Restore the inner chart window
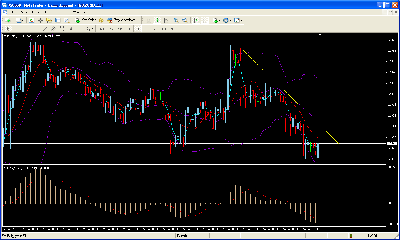 coord(390,12)
